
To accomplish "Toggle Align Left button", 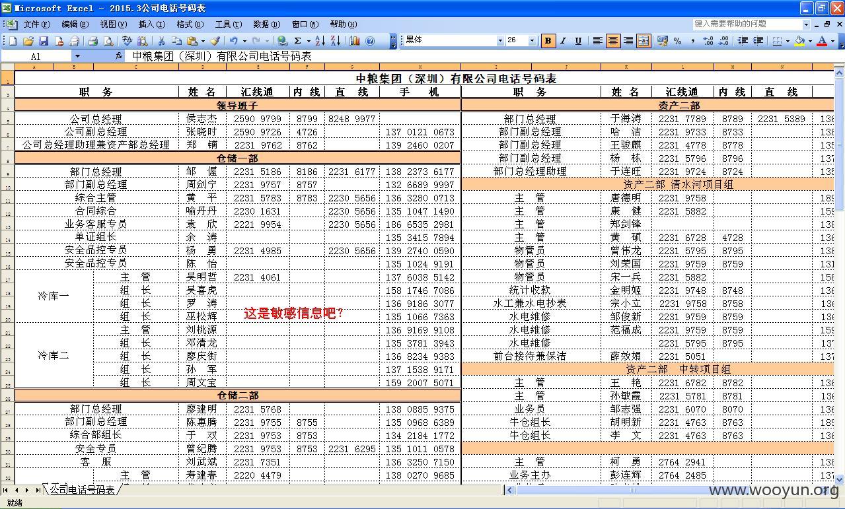I will [x=598, y=41].
